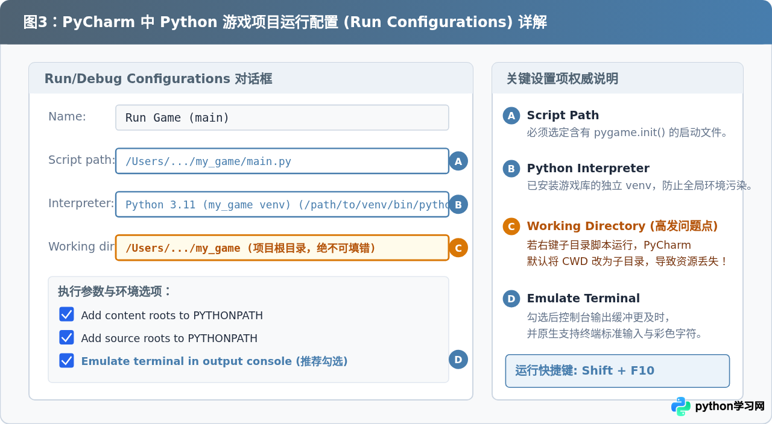This screenshot has height=424, width=772.
Task: Click the pygame.init() description text
Action: tap(628, 132)
